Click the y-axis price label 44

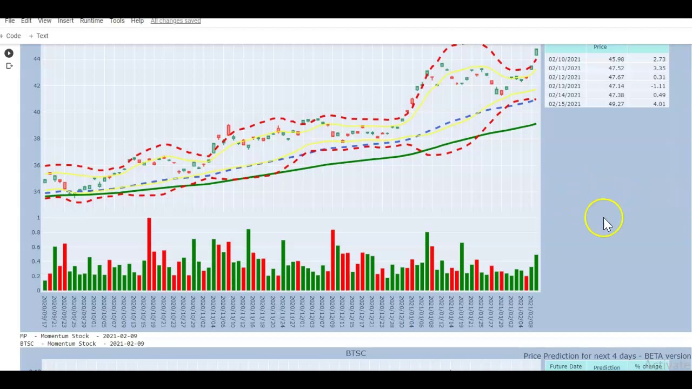tap(37, 59)
